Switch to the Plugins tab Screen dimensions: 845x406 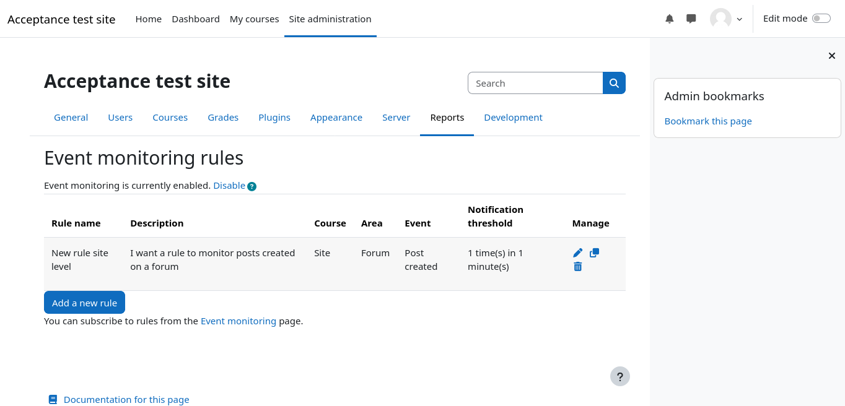(274, 118)
